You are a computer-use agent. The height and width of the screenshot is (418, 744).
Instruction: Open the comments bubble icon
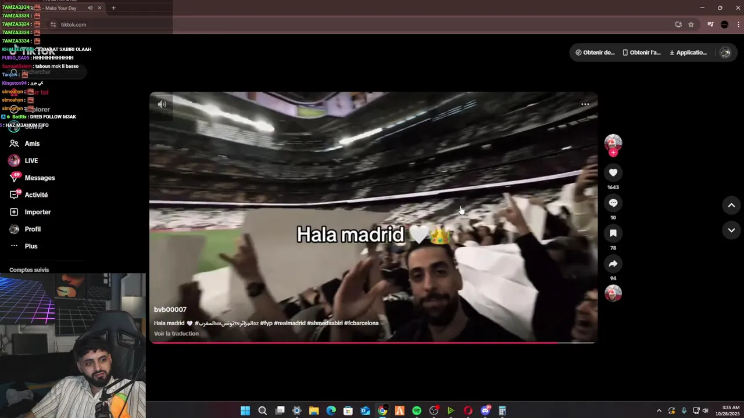click(x=613, y=203)
